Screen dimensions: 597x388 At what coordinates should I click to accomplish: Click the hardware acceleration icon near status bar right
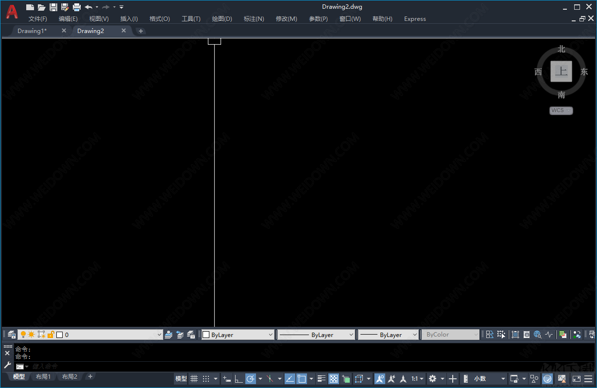547,379
